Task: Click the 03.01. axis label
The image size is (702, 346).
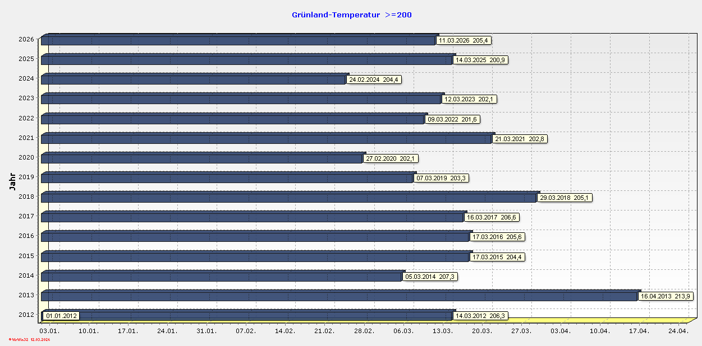Action: pos(49,331)
